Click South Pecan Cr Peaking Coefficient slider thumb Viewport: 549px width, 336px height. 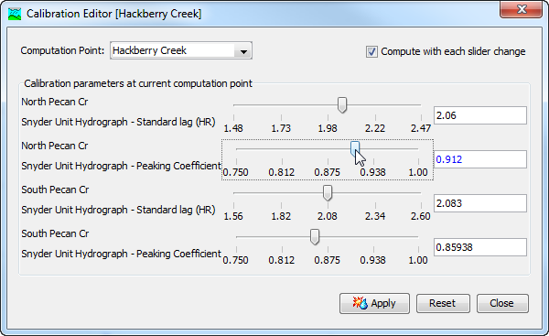315,237
